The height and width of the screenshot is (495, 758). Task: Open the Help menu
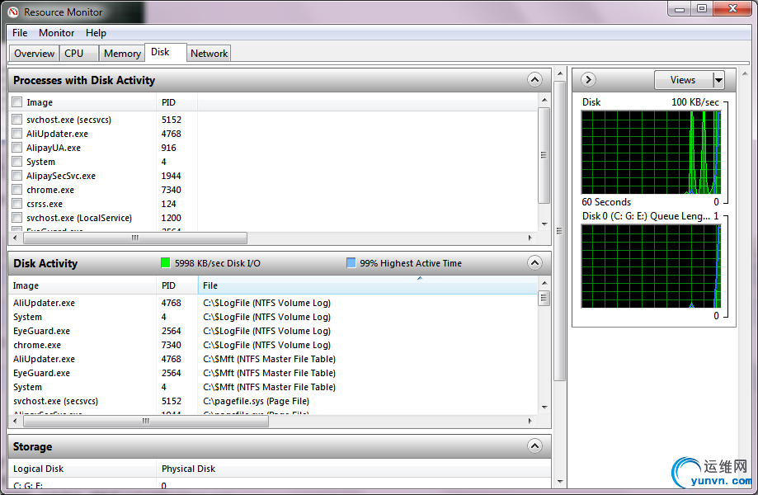tap(96, 33)
